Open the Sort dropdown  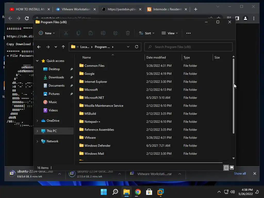tap(147, 33)
